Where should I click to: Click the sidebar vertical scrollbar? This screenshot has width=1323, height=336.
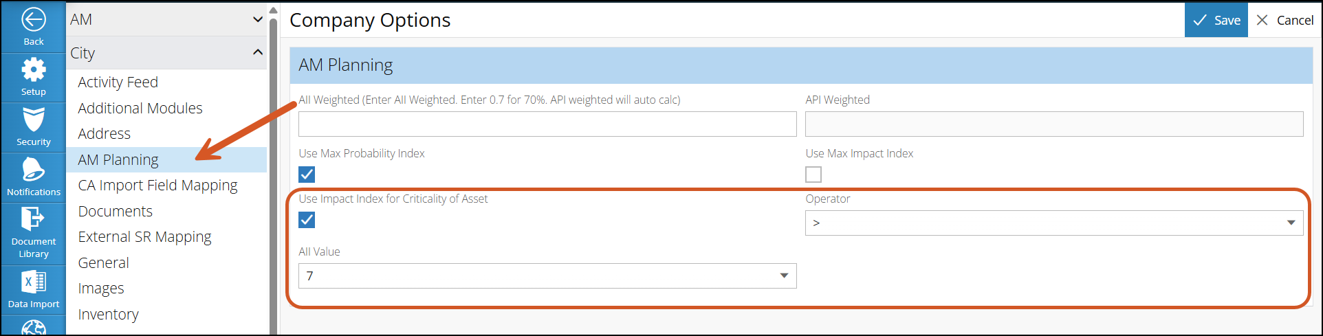tap(273, 172)
